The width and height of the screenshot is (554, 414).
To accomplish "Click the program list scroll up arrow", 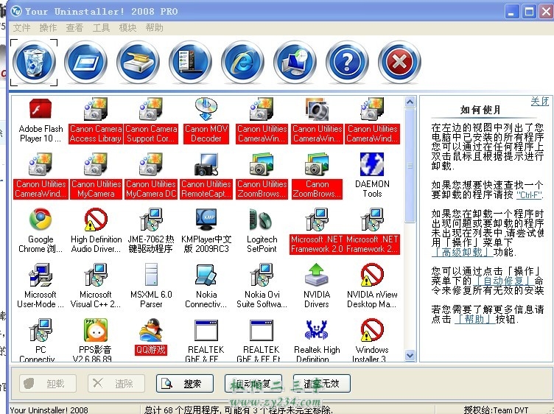I will 410,102.
